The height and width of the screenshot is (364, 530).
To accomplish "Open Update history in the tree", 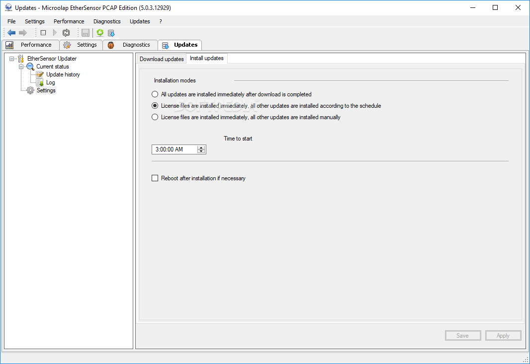I will [x=63, y=74].
